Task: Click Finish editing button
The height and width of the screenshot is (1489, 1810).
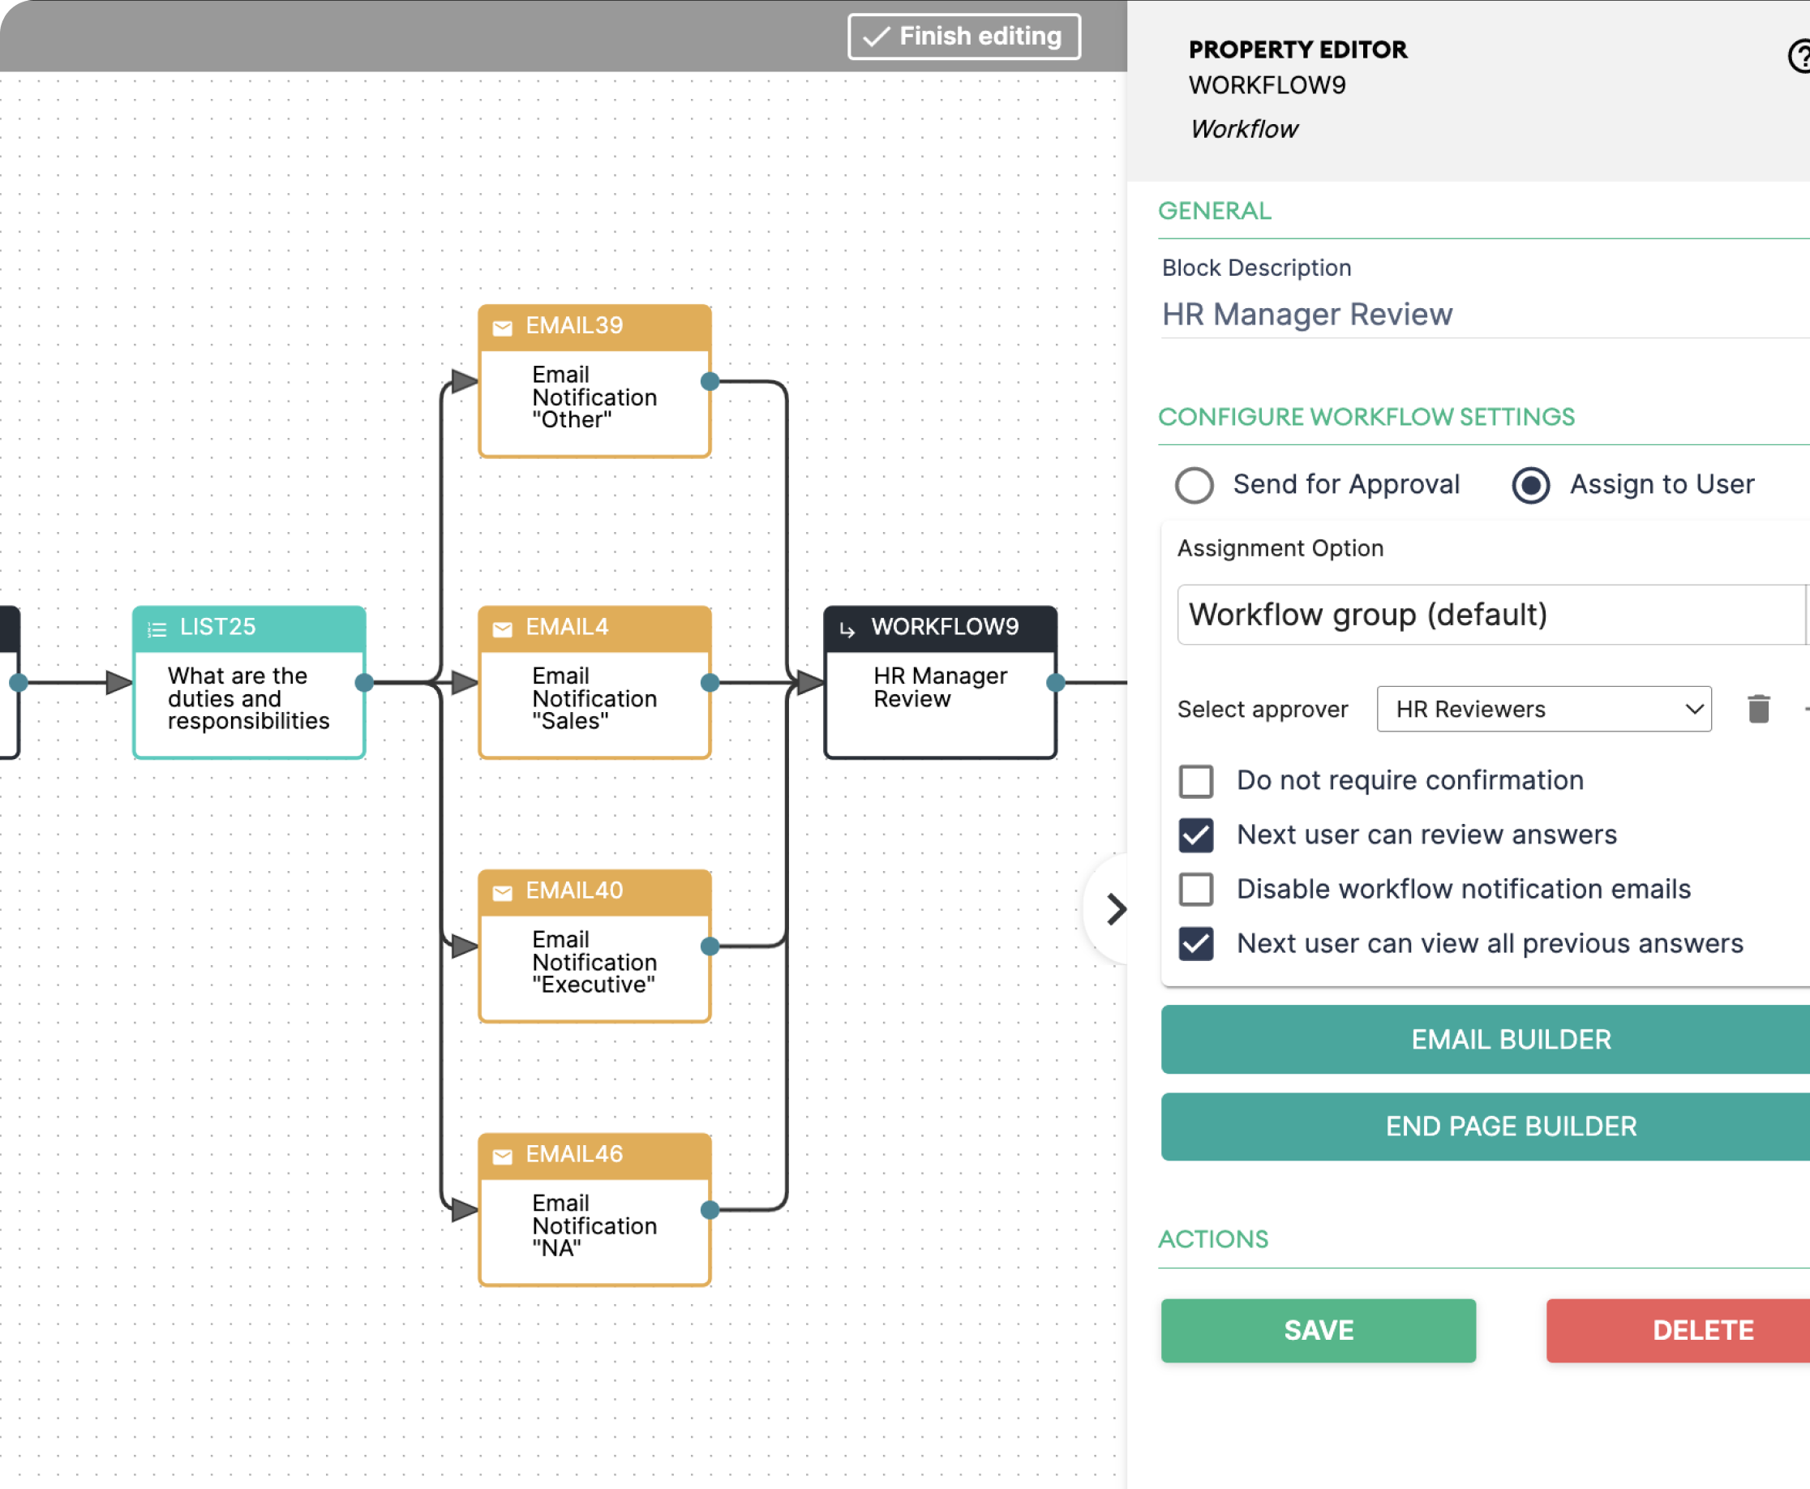Action: pos(963,36)
